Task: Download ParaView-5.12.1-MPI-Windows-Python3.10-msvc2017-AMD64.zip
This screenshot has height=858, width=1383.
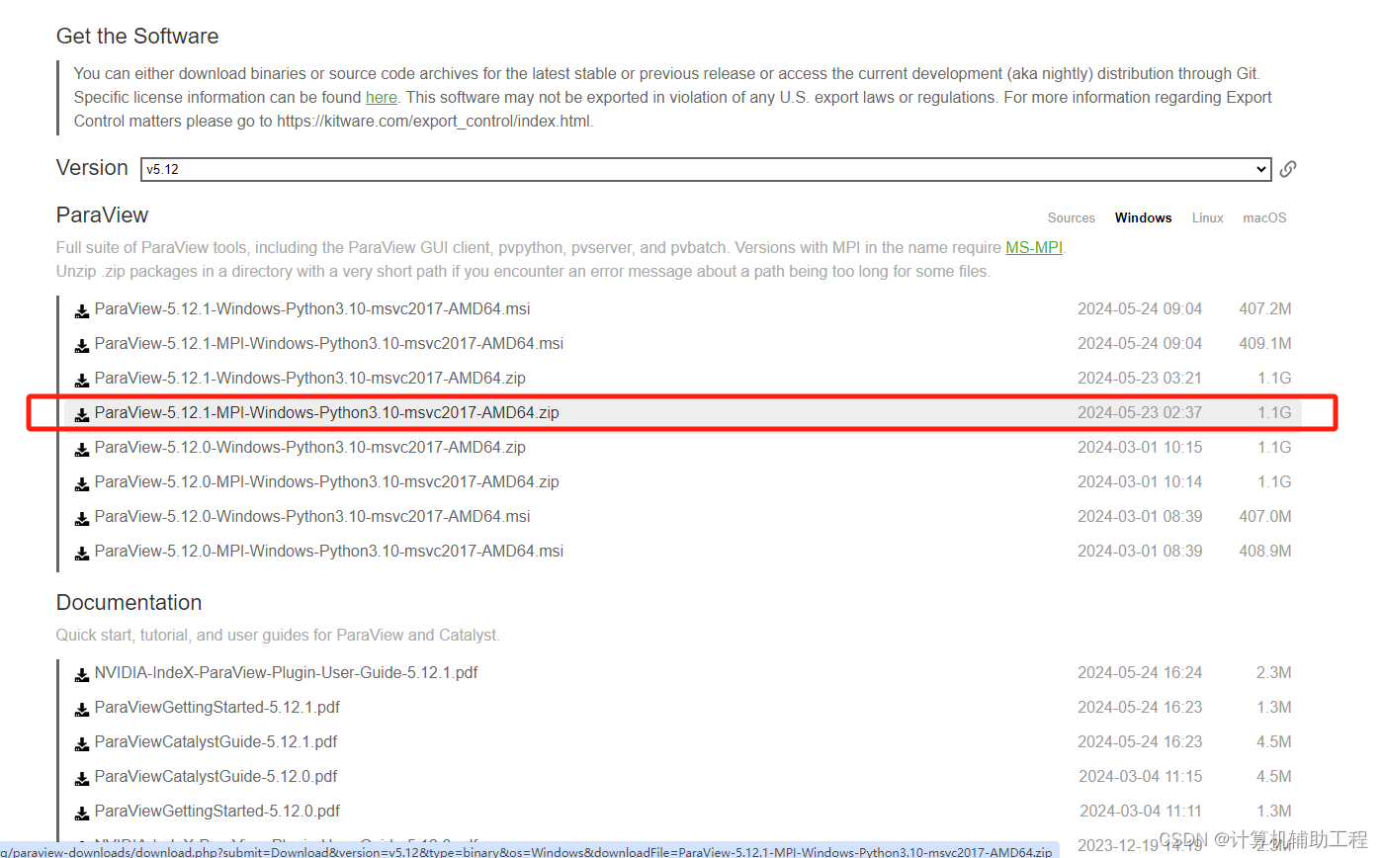Action: 327,412
